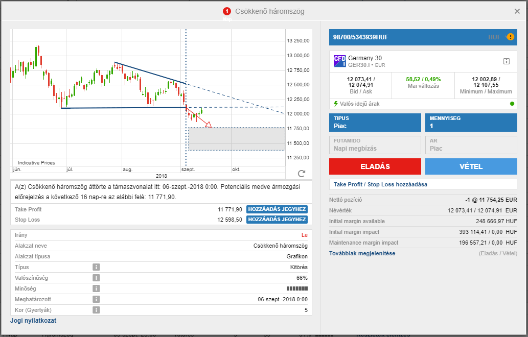Click the info icon beside Kor (Gyertyák)
The height and width of the screenshot is (337, 528).
coord(96,310)
